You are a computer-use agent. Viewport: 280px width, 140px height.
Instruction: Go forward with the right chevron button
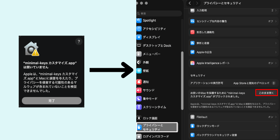(197, 3)
